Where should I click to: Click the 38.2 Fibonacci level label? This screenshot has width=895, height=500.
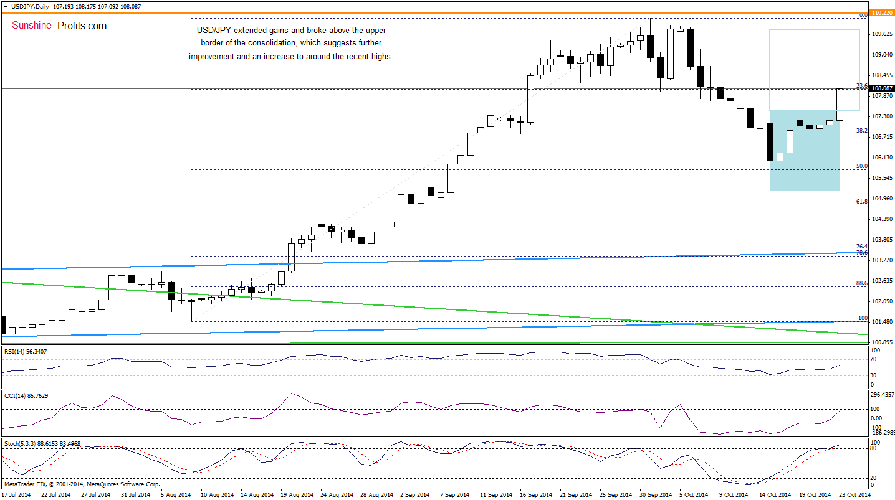(x=862, y=131)
